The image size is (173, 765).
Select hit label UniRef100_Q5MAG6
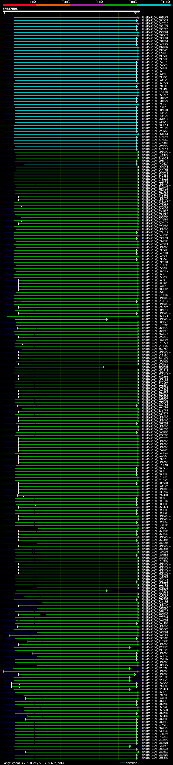155,268
